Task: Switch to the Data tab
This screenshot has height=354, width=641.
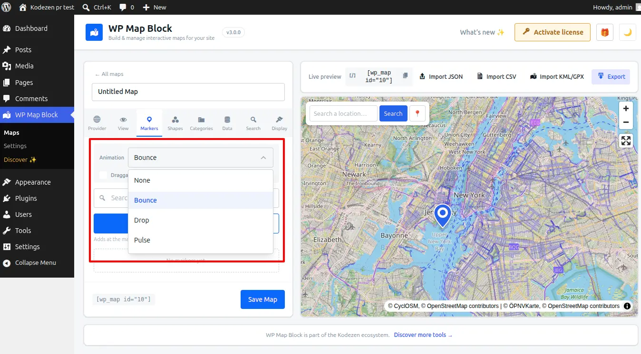Action: 227,123
